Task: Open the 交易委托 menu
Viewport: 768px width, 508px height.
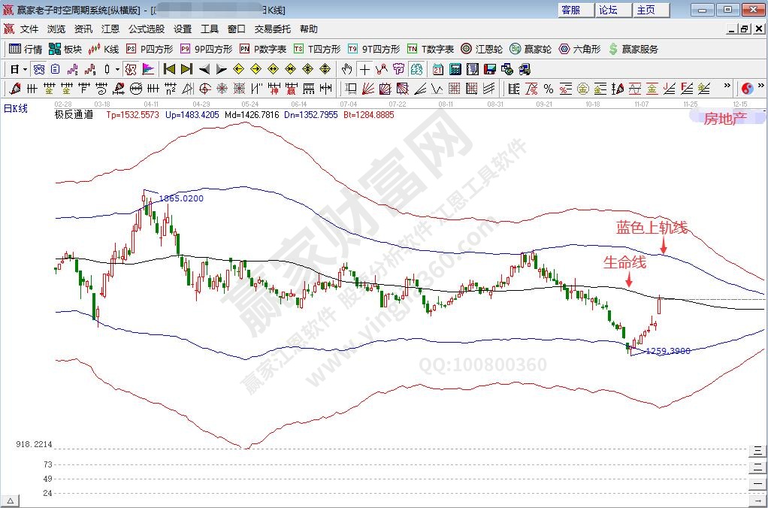Action: [272, 29]
